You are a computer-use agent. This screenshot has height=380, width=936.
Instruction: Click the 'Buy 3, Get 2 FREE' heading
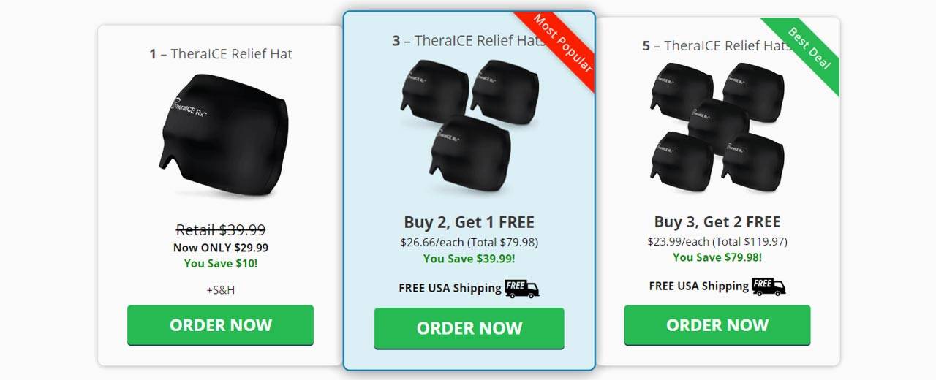[x=717, y=222]
